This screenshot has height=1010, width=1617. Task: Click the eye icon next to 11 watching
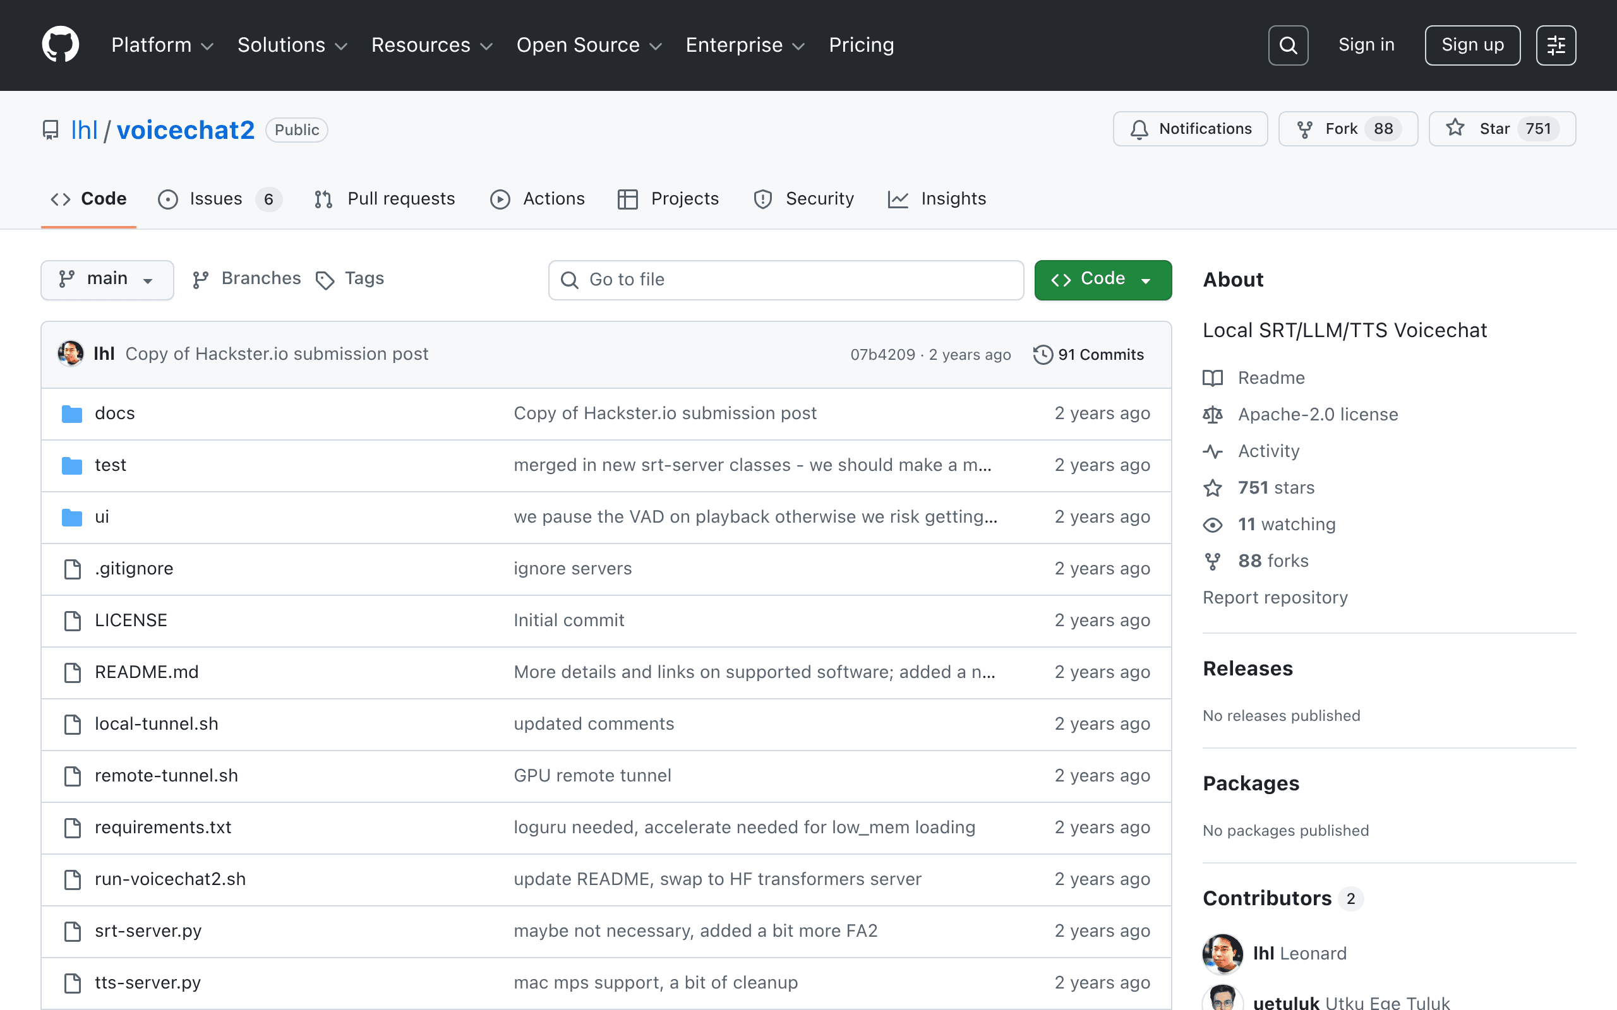[x=1213, y=525]
